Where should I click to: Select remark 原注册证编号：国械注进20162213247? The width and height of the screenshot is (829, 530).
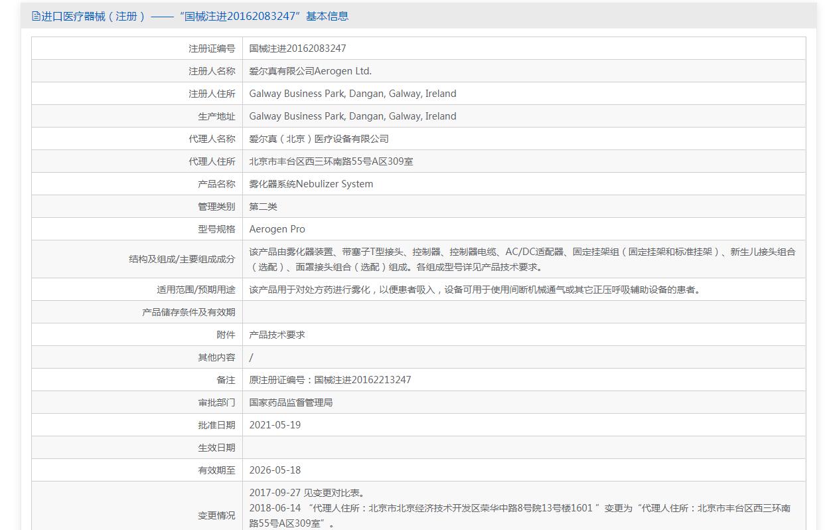pyautogui.click(x=330, y=380)
